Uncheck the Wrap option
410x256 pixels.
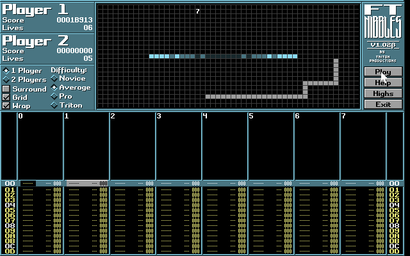6,106
